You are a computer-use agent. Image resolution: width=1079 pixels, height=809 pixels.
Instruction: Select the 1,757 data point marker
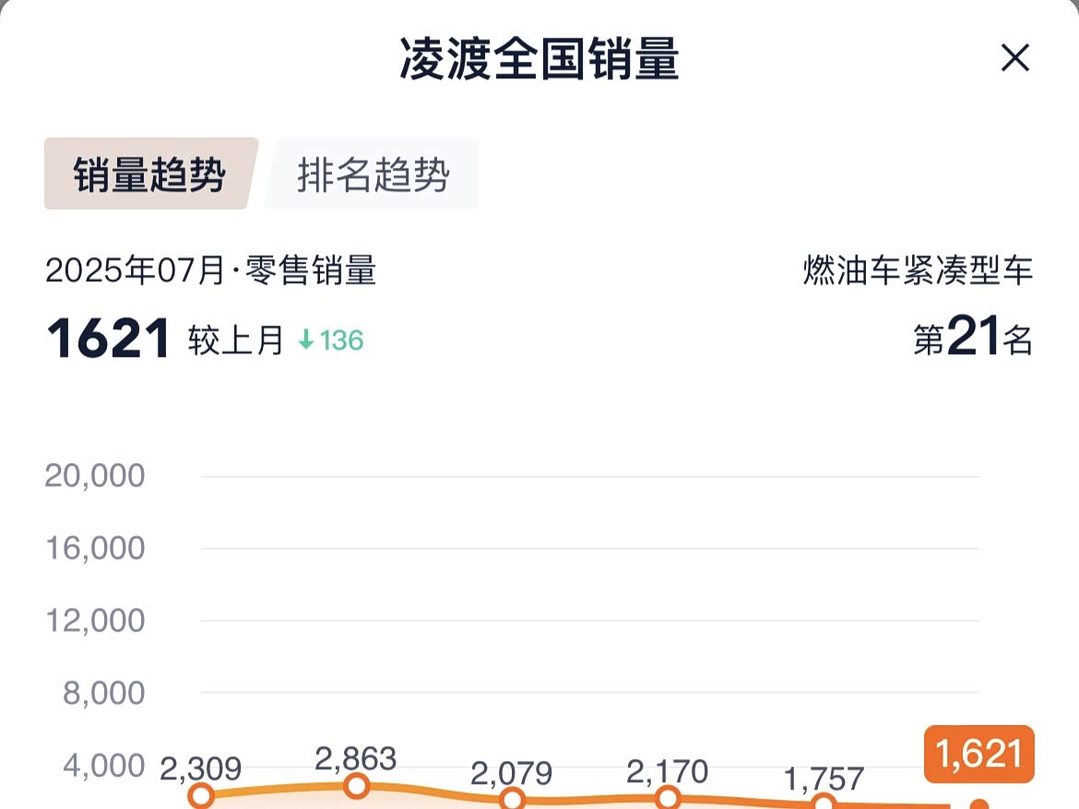(x=824, y=803)
